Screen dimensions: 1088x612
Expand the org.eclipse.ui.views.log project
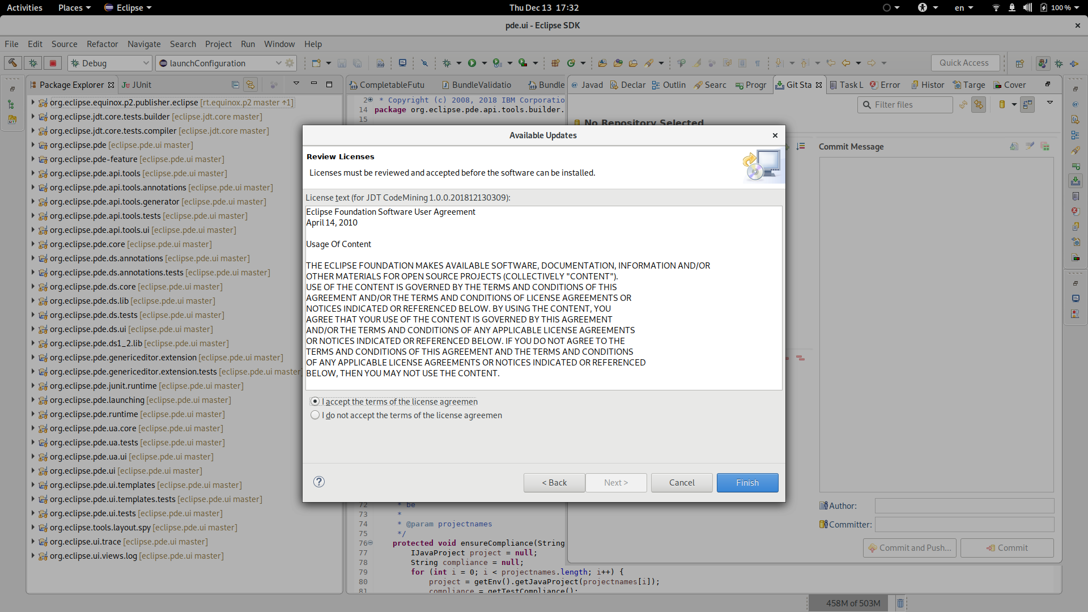click(33, 555)
